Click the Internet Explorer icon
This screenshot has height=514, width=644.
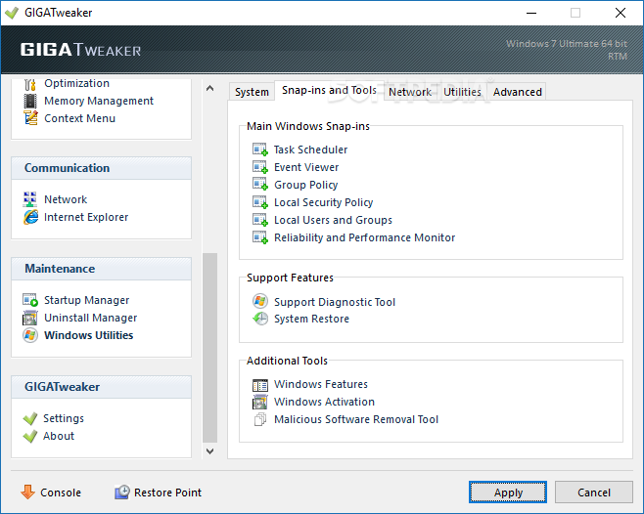30,217
